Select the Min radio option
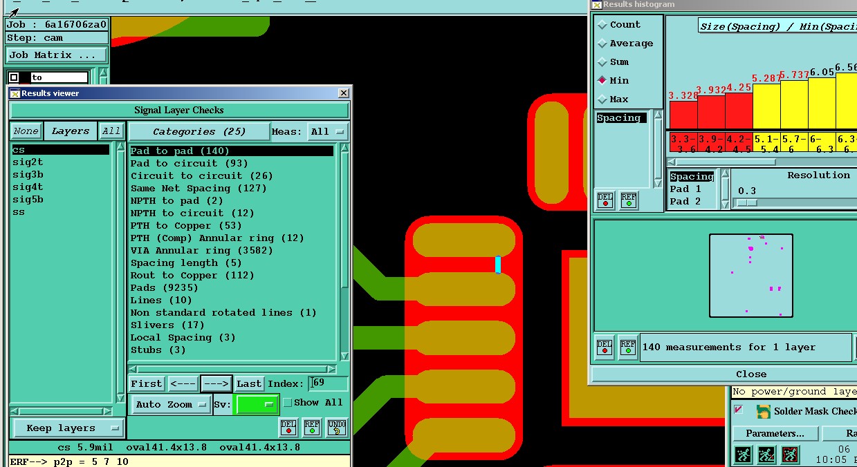The image size is (857, 467). coord(602,81)
